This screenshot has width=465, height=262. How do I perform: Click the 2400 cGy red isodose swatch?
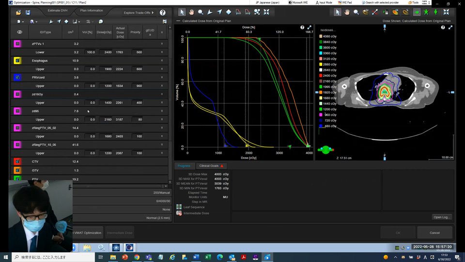point(321,76)
